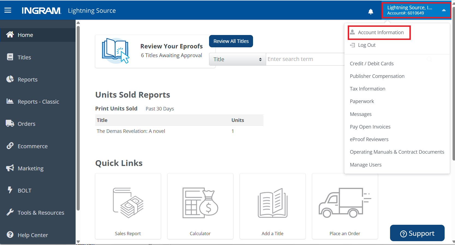Click the Place an Order truck icon

[345, 203]
